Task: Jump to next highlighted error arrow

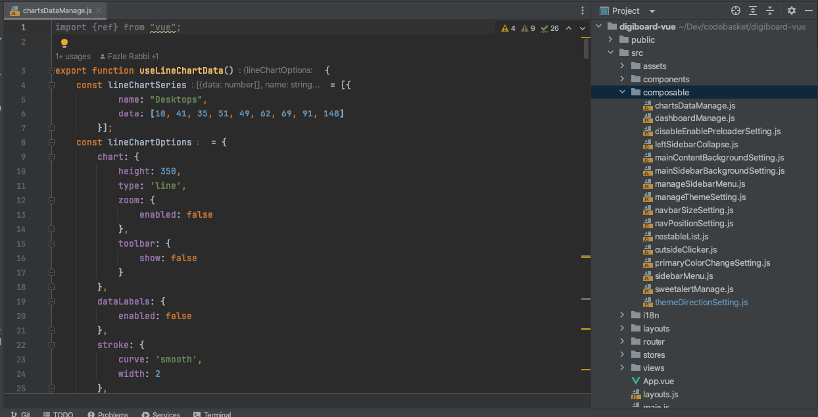Action: (583, 28)
